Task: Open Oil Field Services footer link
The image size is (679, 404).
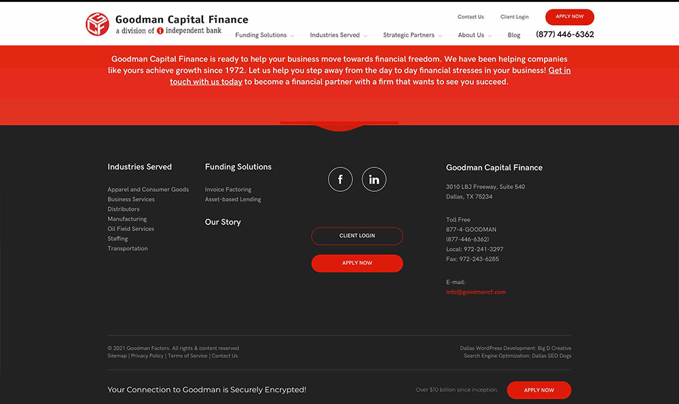Action: coord(131,228)
